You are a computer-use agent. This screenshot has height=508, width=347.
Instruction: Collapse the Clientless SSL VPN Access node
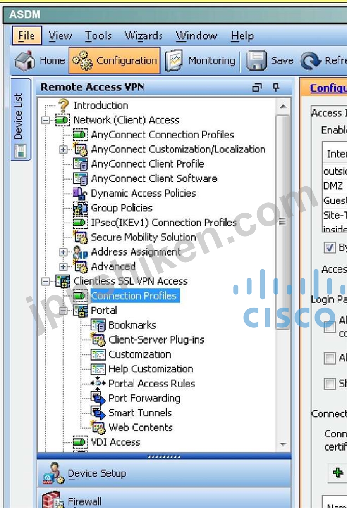[46, 282]
